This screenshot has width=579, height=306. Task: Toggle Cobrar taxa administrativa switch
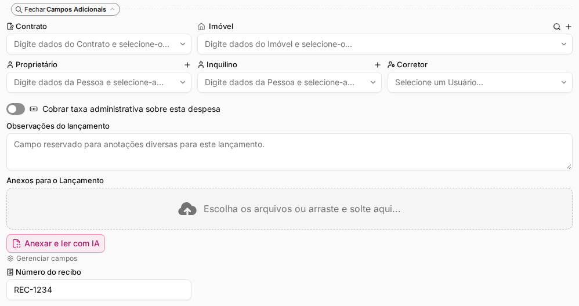16,109
